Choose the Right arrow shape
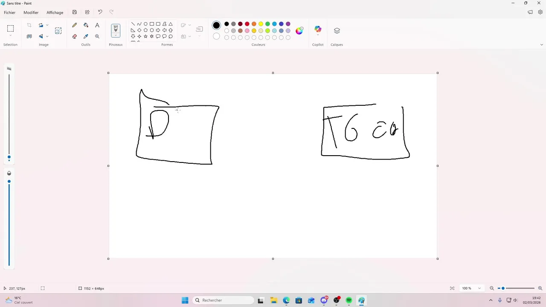Viewport: 546px width, 307px height. click(x=158, y=30)
